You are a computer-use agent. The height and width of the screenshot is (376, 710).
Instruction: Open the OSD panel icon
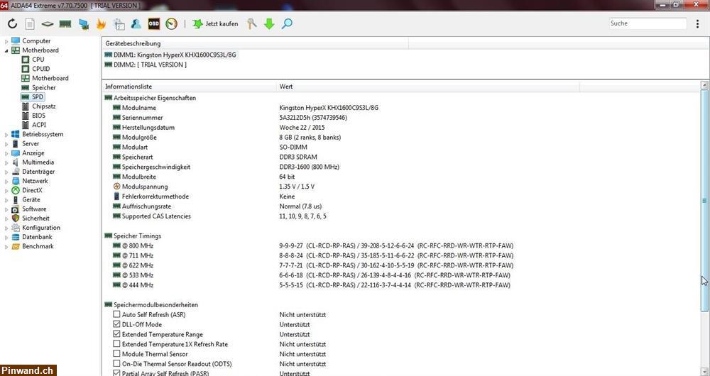click(153, 24)
